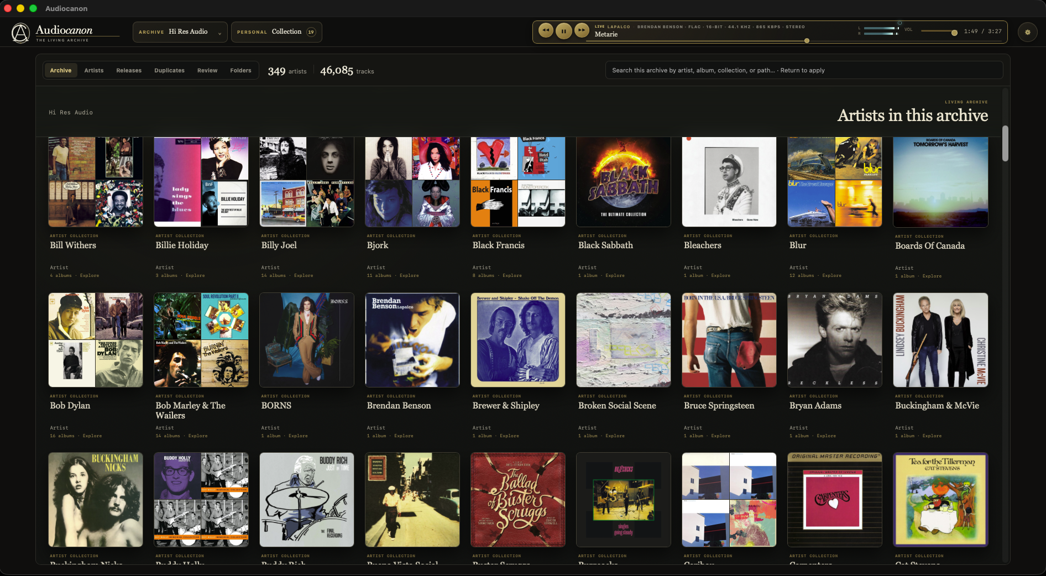Open the Duplicates tab

[x=169, y=70]
